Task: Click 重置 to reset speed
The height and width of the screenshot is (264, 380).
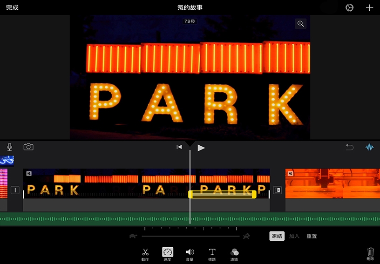Action: pos(312,236)
